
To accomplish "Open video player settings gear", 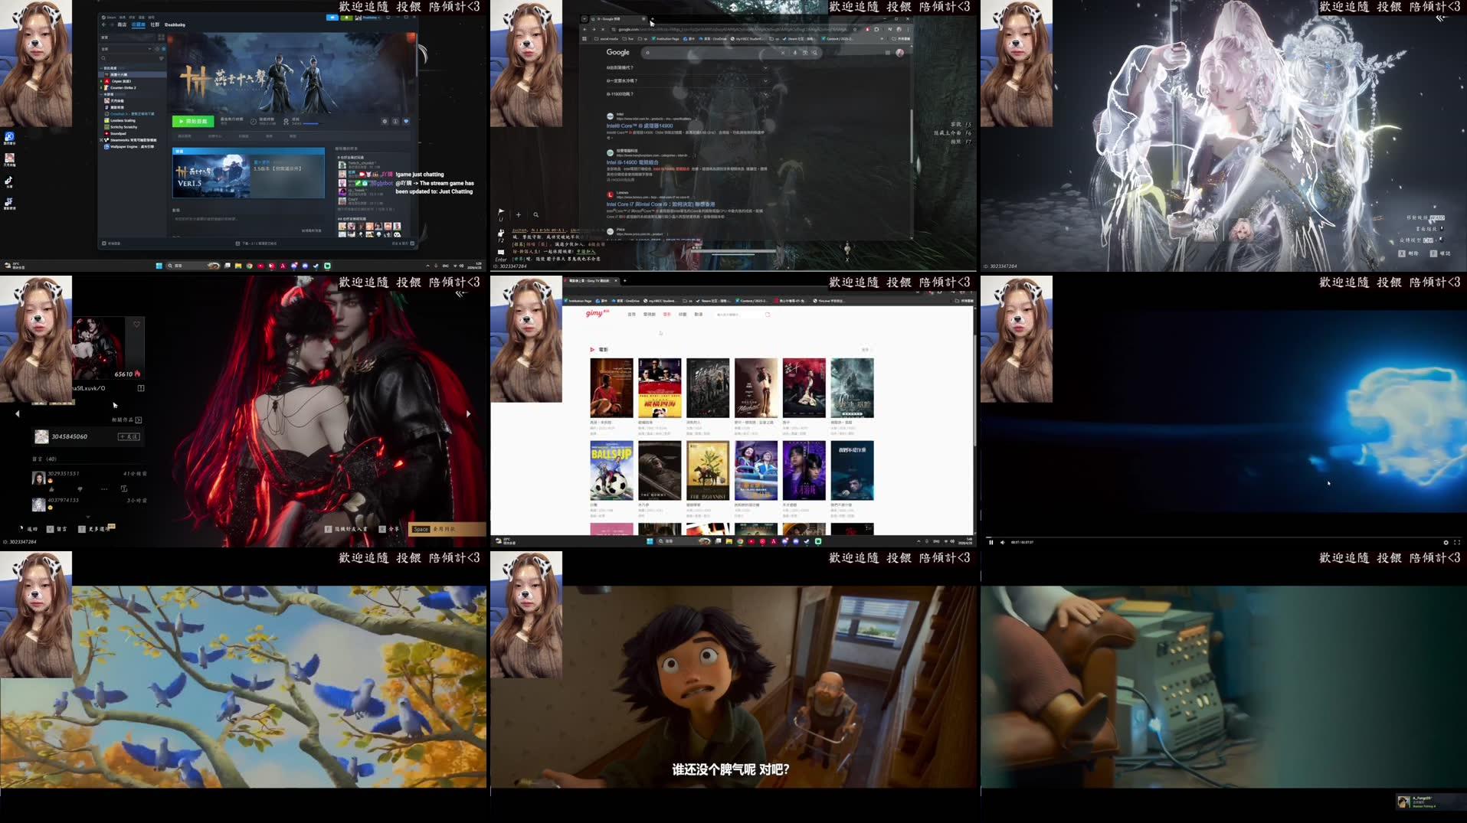I will (x=1446, y=542).
